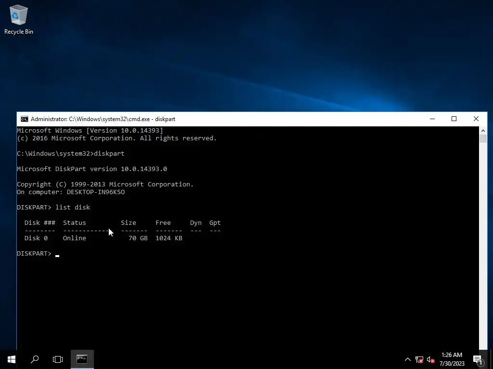Click the cmd window title bar icon
The height and width of the screenshot is (369, 493).
24,119
